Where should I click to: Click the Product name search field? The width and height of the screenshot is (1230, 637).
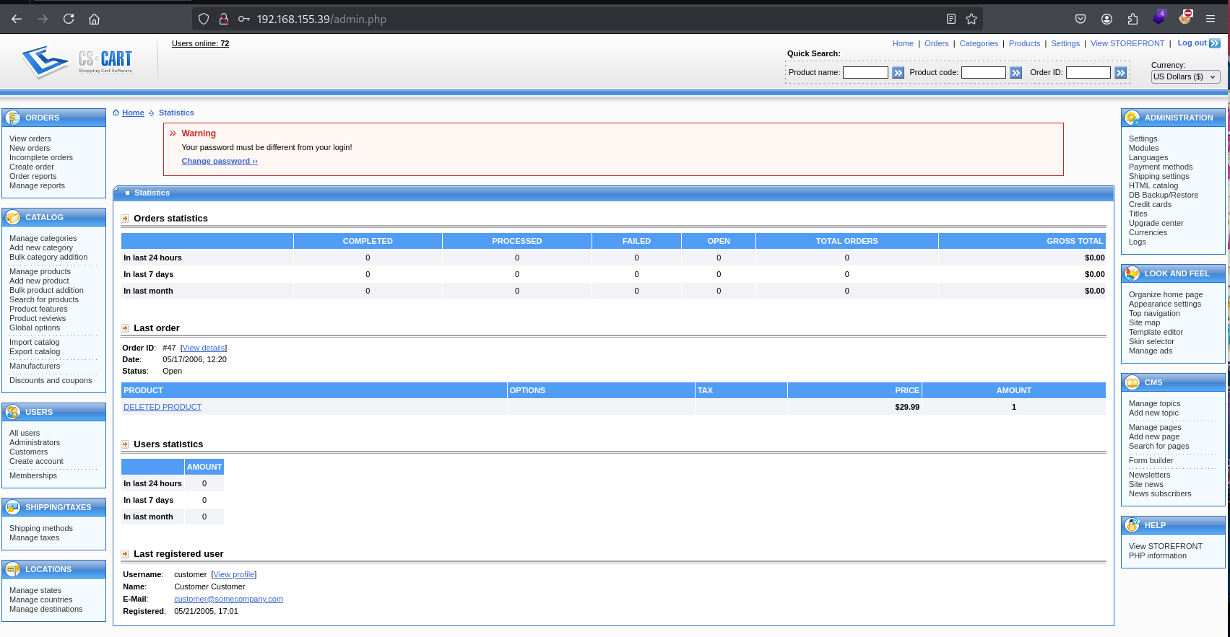point(865,72)
